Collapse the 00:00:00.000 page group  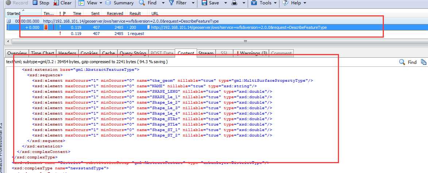[x=9, y=21]
